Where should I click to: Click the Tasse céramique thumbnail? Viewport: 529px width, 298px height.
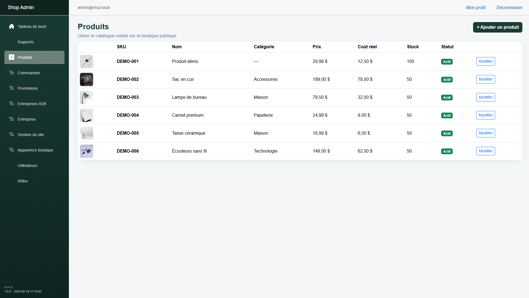pos(87,133)
